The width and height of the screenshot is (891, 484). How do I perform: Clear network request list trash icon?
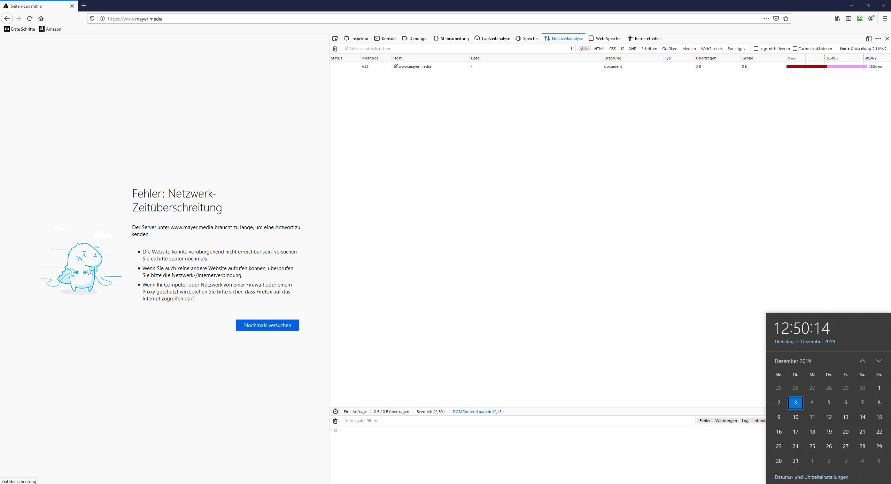coord(335,49)
